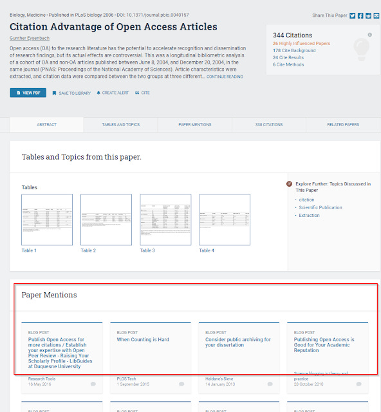Switch to 338 Citations tab
This screenshot has width=381, height=412.
pos(269,124)
